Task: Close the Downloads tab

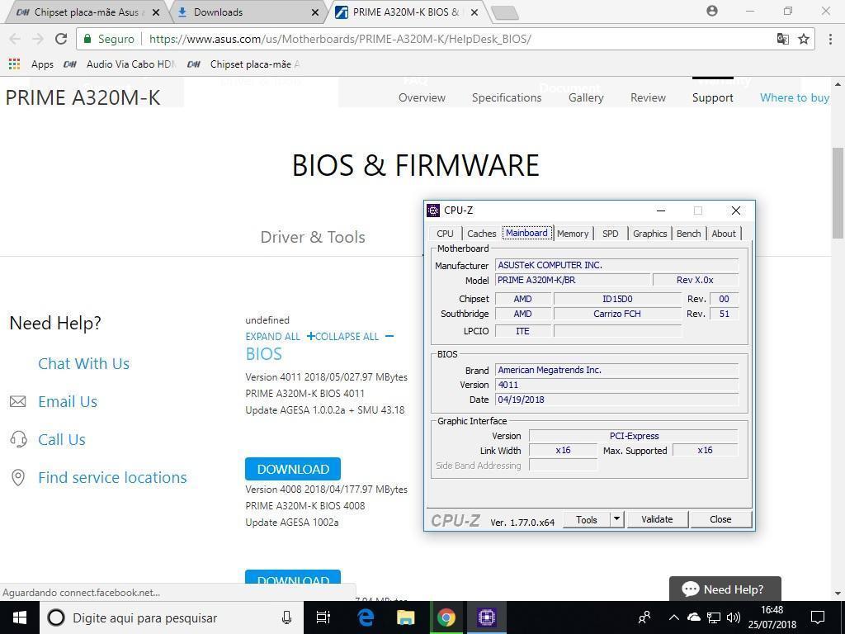Action: pos(315,12)
